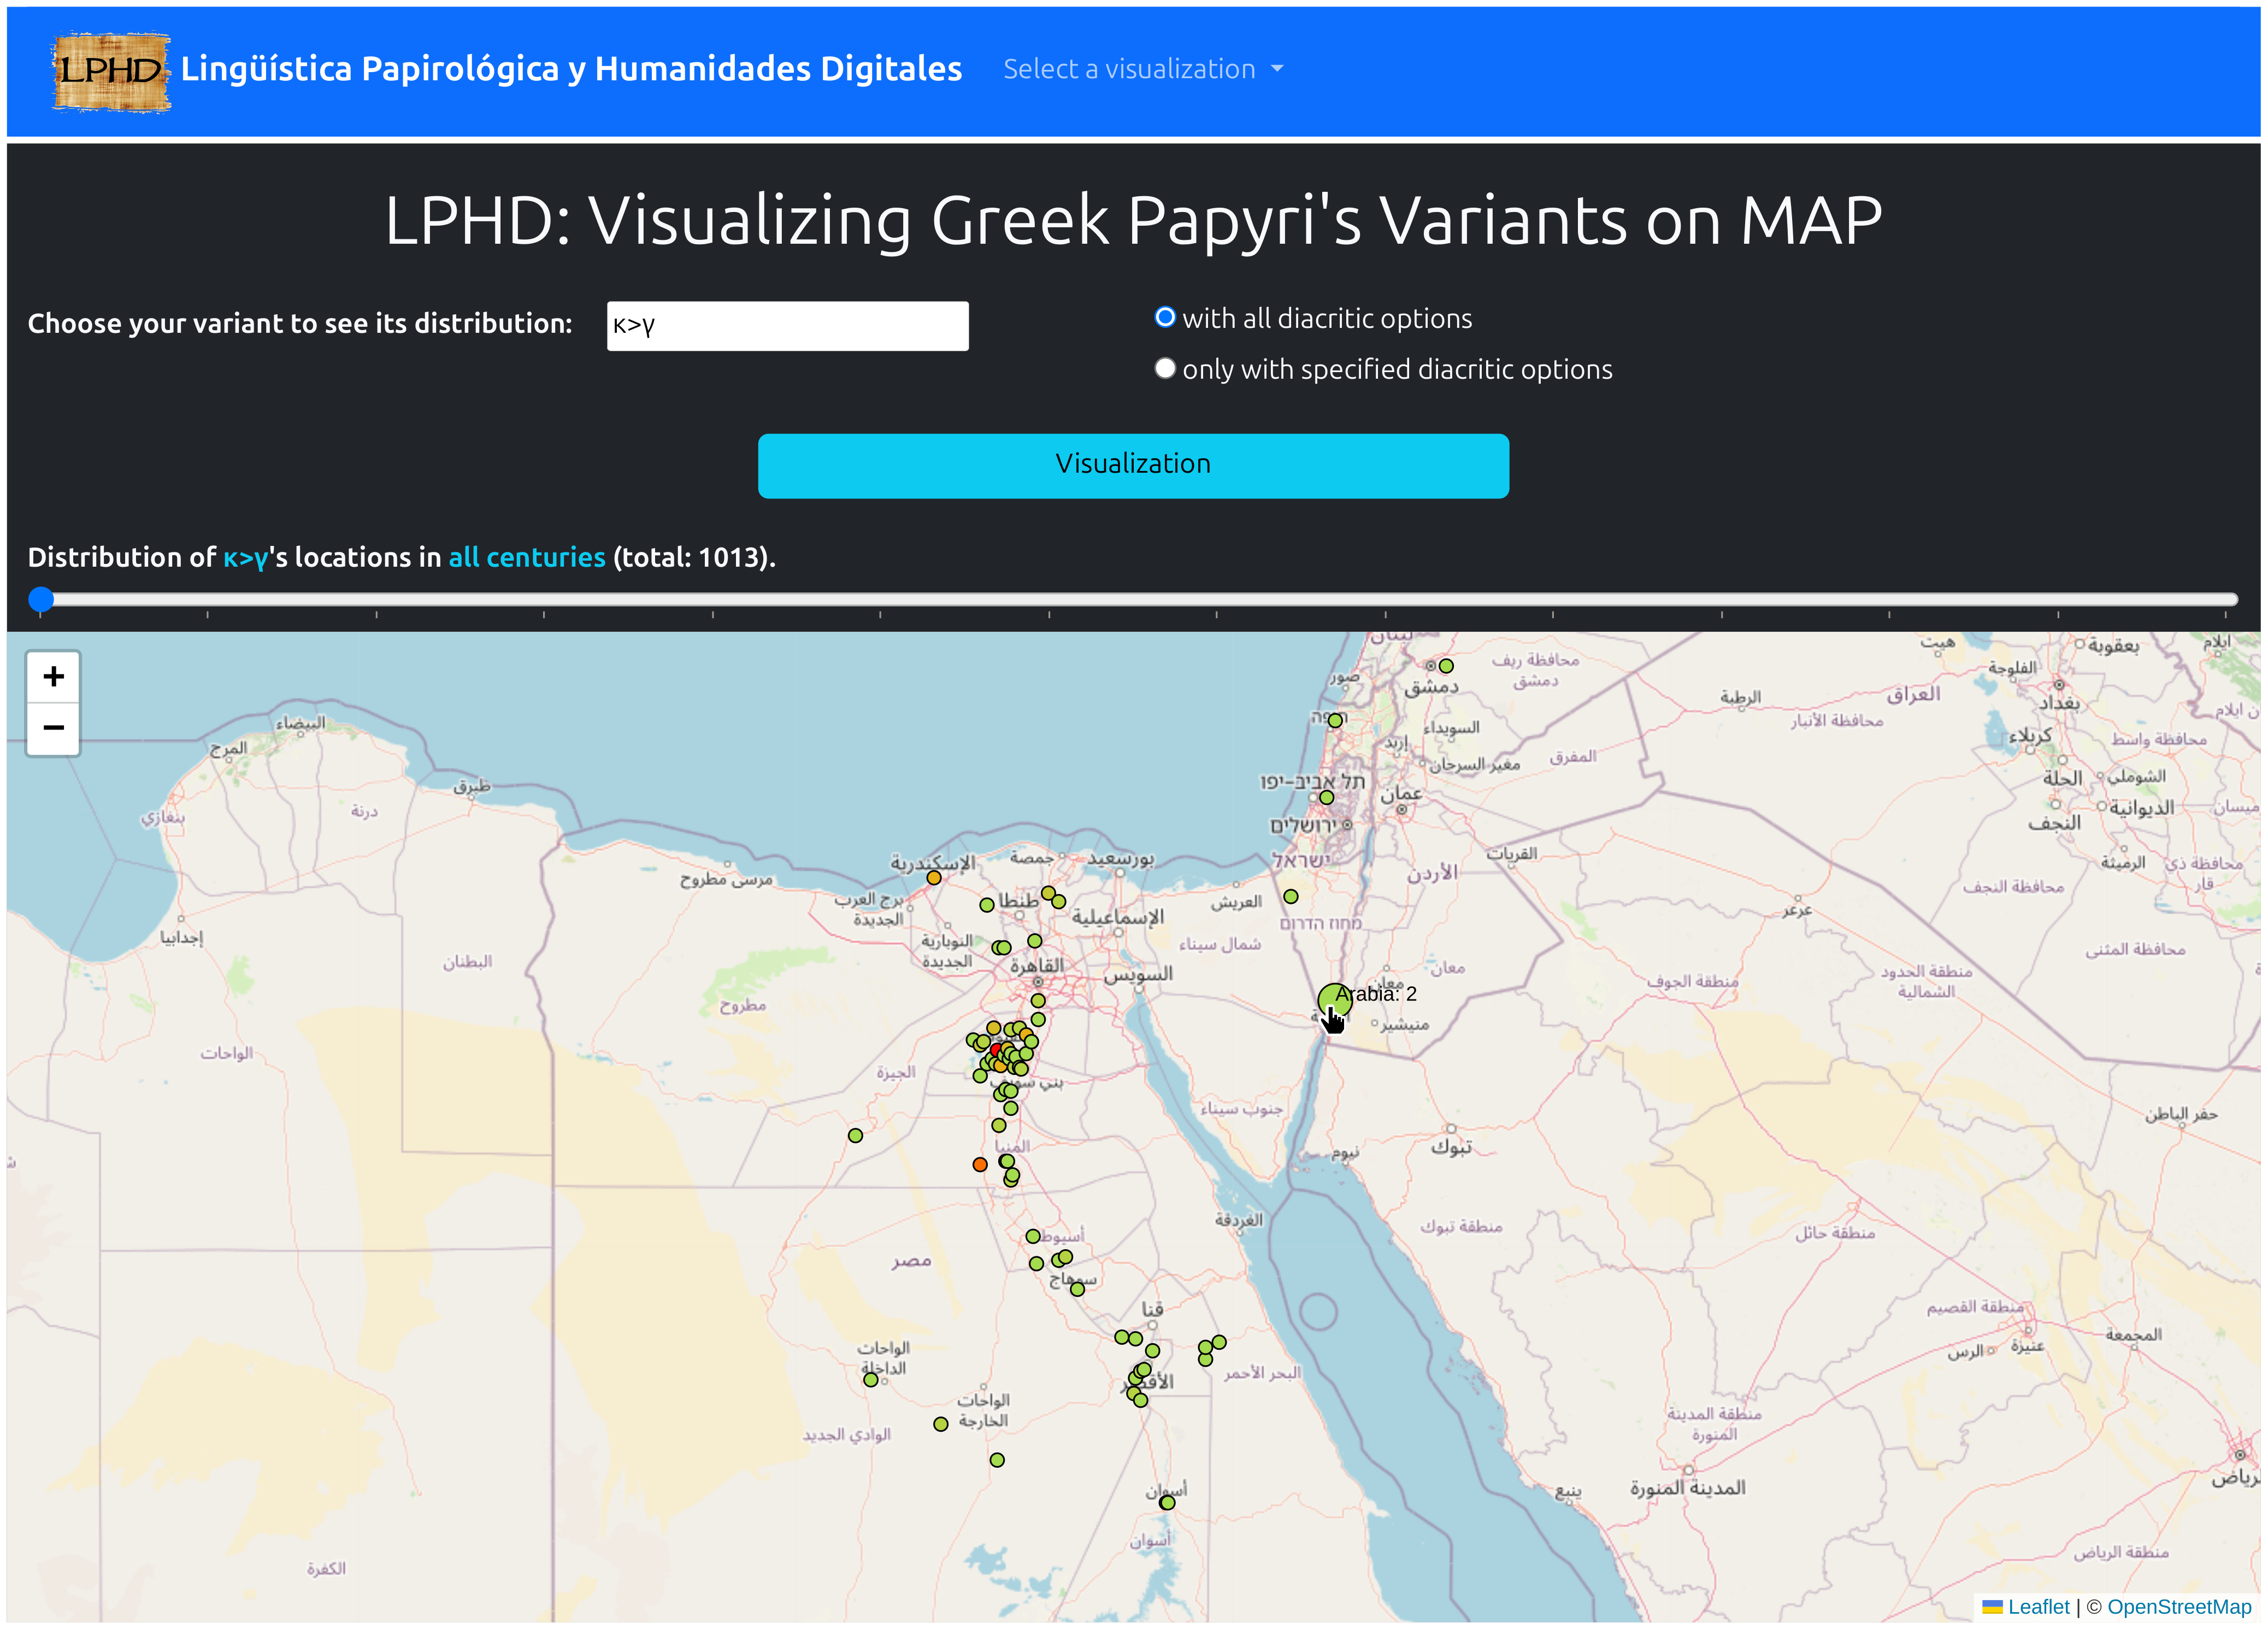2268x1629 pixels.
Task: Click the green marker near Tel Aviv
Action: point(1326,798)
